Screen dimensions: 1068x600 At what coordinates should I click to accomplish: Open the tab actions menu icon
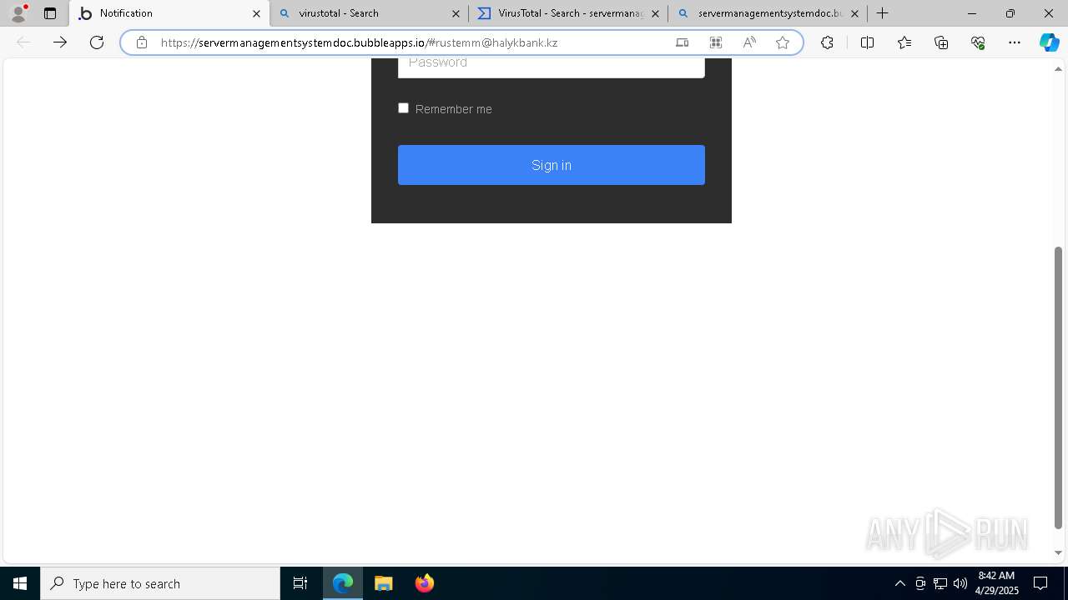[x=50, y=13]
